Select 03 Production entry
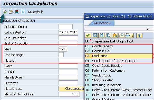The width and height of the screenshot is (154, 100). 119,56
